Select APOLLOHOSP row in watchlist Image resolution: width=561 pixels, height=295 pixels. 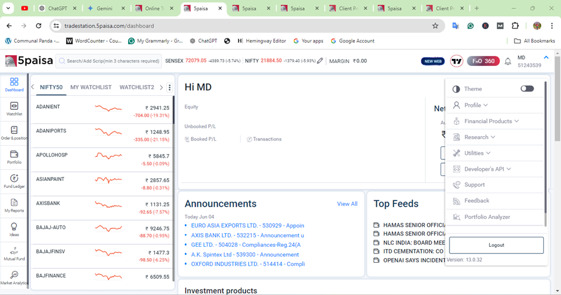(x=103, y=159)
